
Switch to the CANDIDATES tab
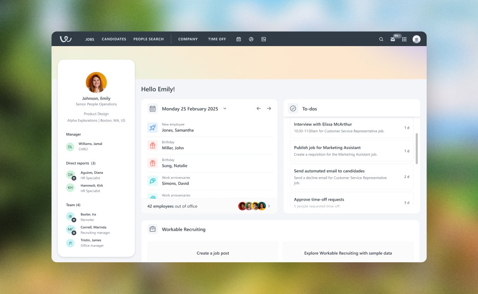click(114, 39)
